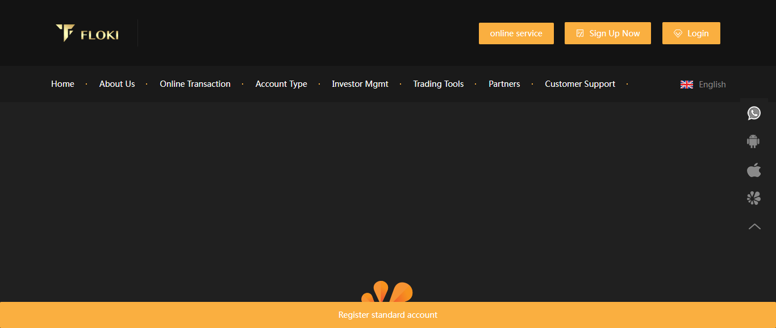This screenshot has height=328, width=776.
Task: Open the Customer Support menu item
Action: tap(580, 84)
